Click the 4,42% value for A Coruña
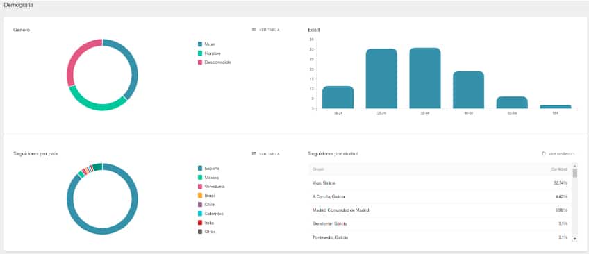The height and width of the screenshot is (254, 589). (x=561, y=196)
